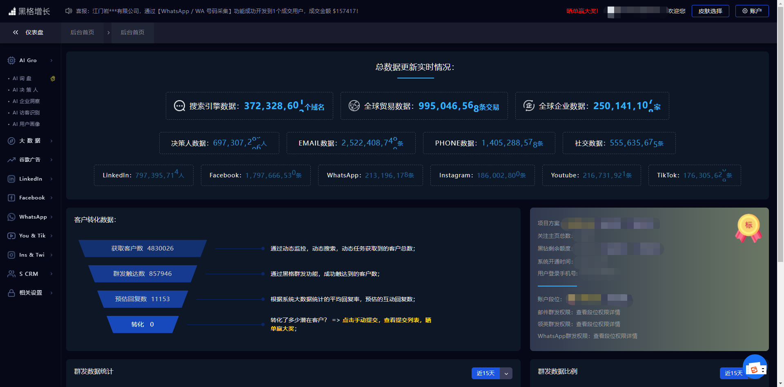
Task: Collapse the sidebar with double-chevron icon
Action: 16,32
